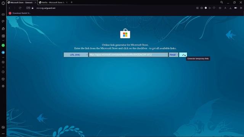Expand the Retail ring dropdown
This screenshot has width=244, height=137.
click(x=173, y=55)
